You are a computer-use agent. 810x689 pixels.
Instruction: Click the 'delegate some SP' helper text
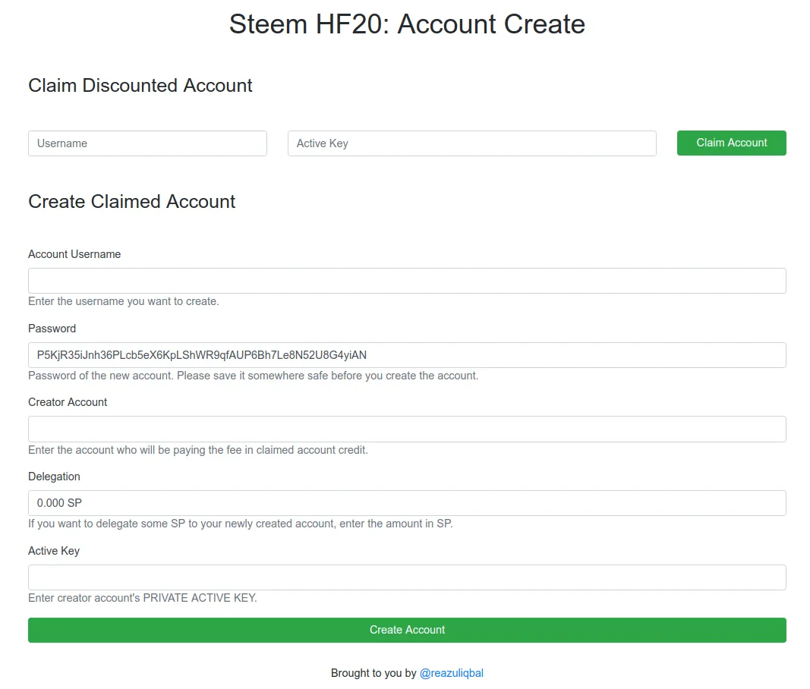[x=240, y=524]
